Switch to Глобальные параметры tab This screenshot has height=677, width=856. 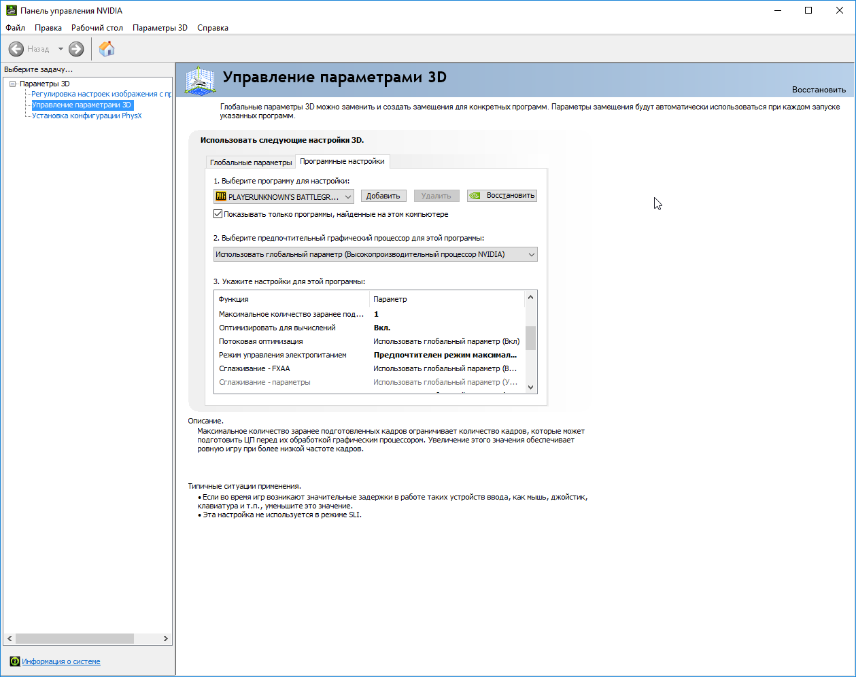251,162
